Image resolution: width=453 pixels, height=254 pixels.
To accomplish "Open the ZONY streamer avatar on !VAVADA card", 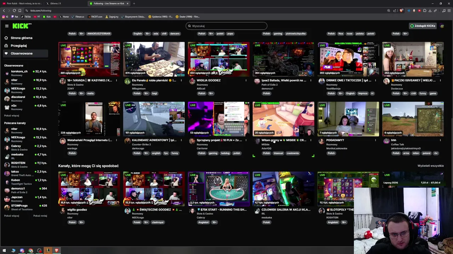I will [62, 81].
